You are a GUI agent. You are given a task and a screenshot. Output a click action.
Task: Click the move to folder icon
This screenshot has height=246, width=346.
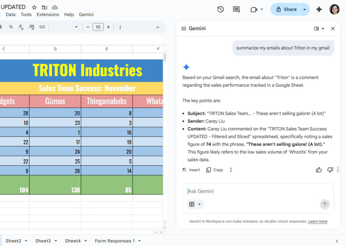(44, 7)
